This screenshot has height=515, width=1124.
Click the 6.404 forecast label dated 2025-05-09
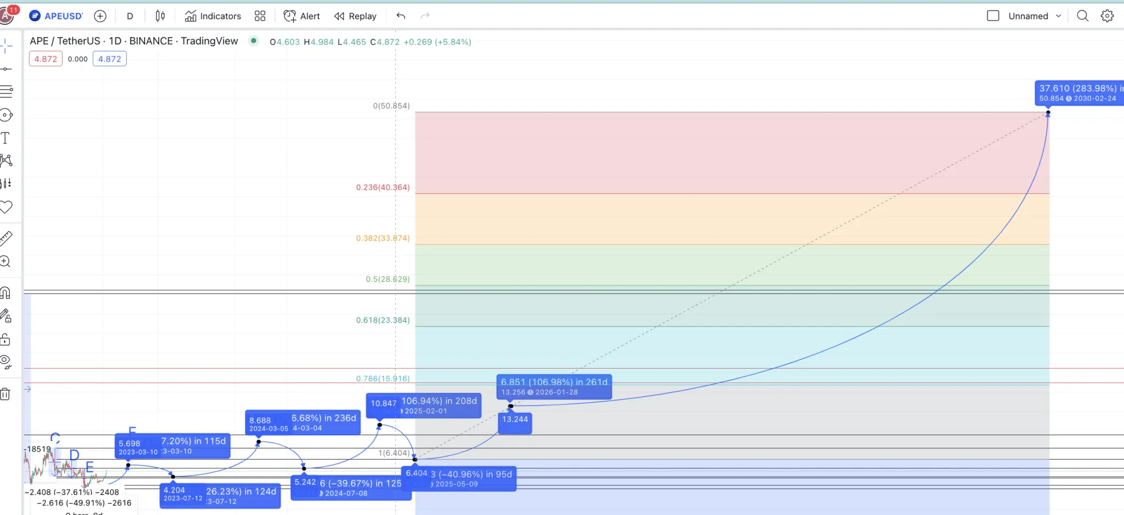click(x=459, y=478)
